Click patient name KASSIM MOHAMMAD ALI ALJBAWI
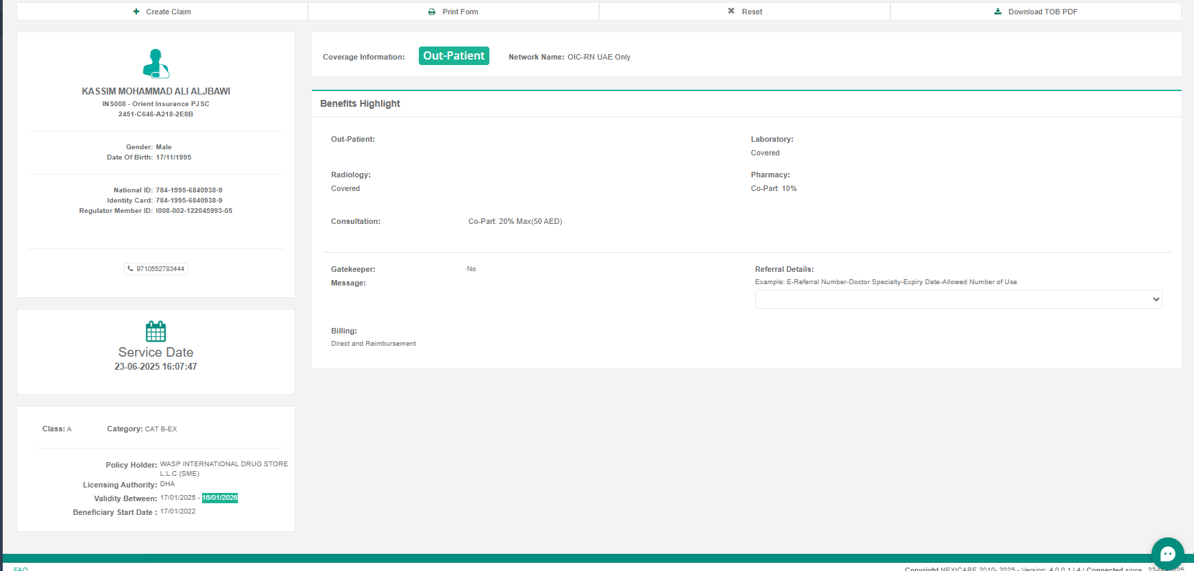 [156, 91]
